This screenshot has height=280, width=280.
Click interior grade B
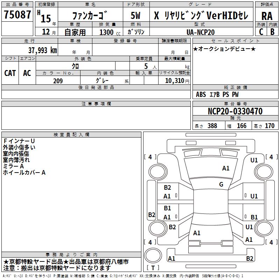272,32
